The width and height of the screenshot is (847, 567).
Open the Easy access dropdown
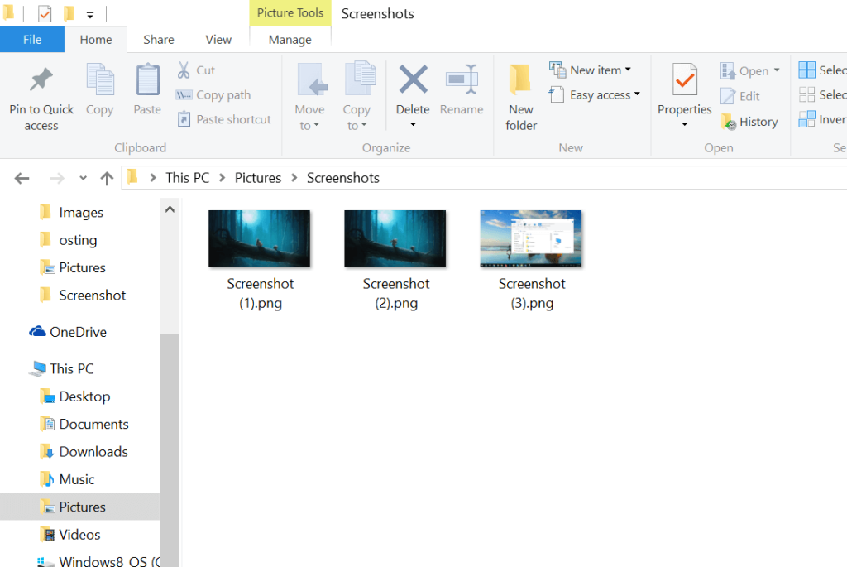pyautogui.click(x=595, y=94)
